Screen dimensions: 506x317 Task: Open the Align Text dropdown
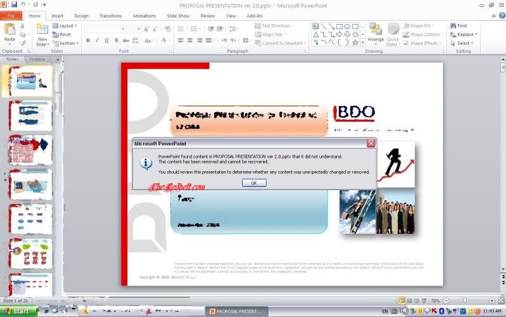pos(270,34)
